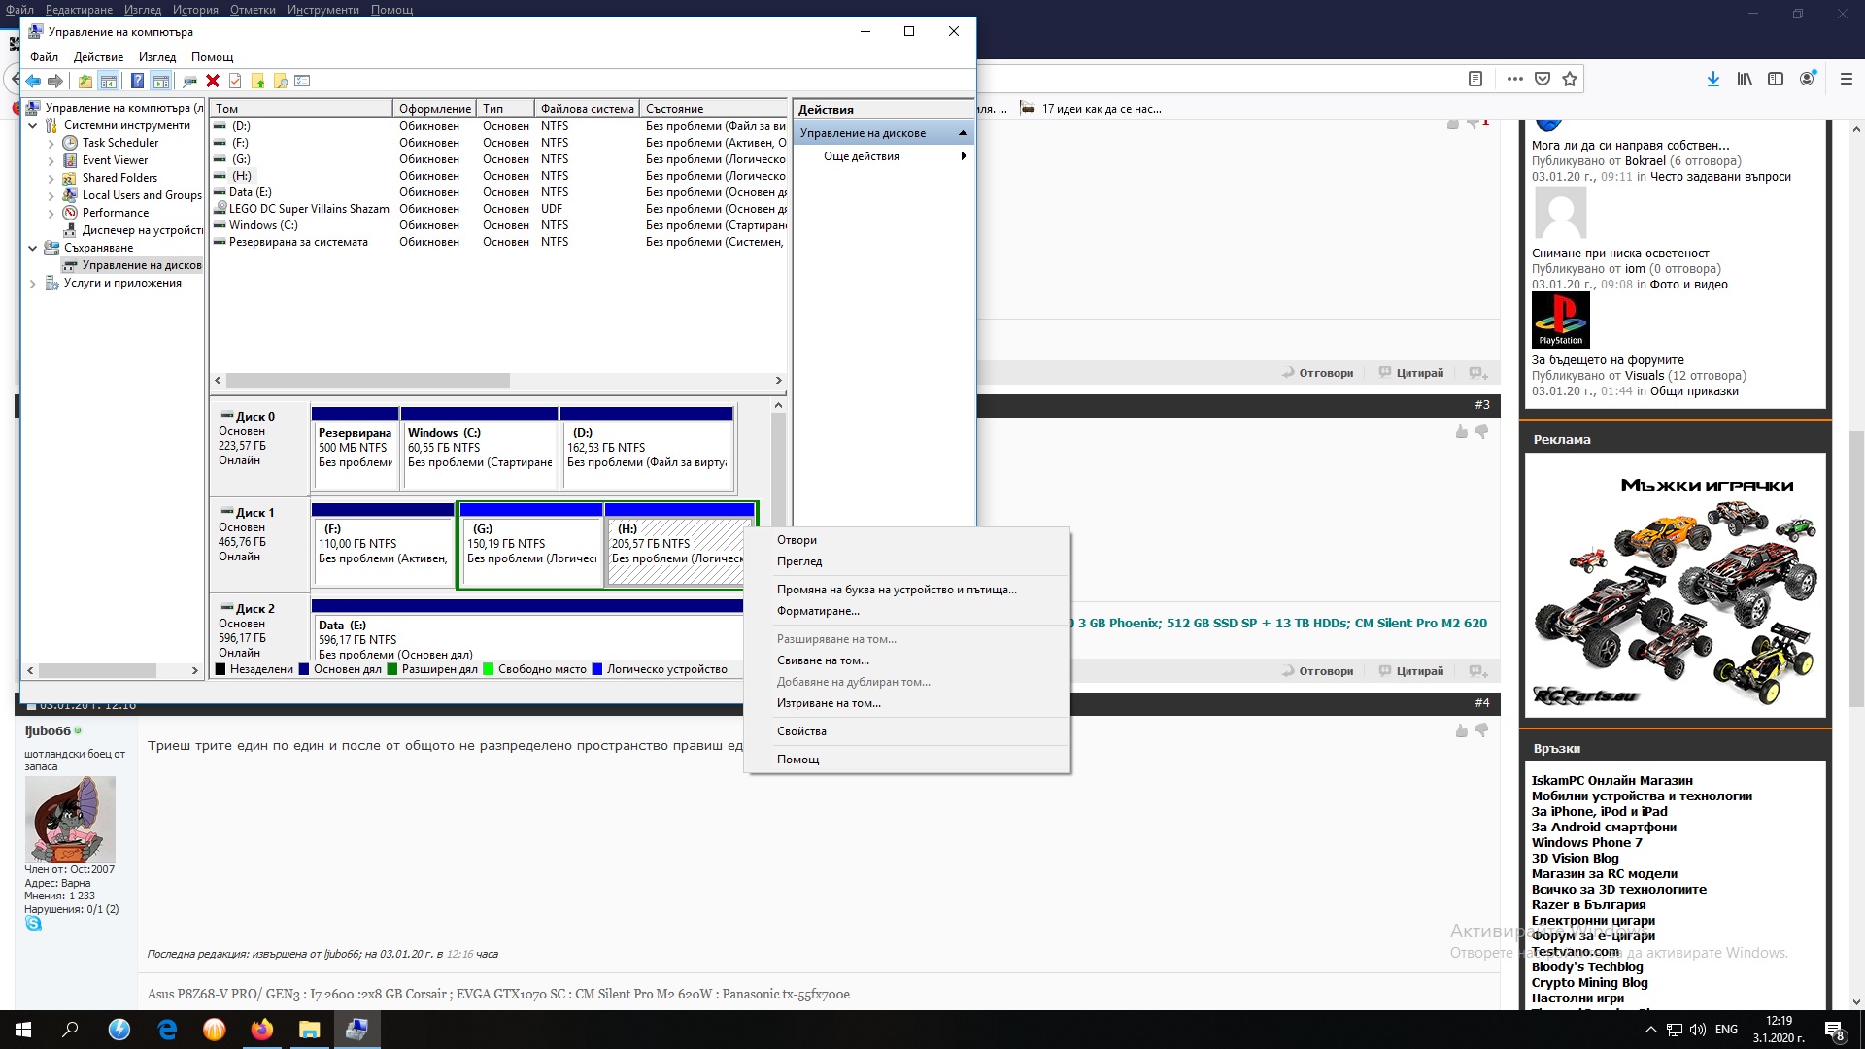This screenshot has width=1865, height=1049.
Task: Click the red X delete toolbar icon
Action: coord(213,81)
